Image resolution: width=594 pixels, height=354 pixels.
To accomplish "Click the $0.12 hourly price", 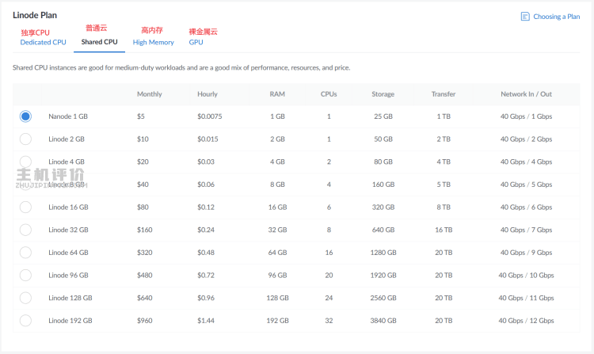I will [206, 207].
